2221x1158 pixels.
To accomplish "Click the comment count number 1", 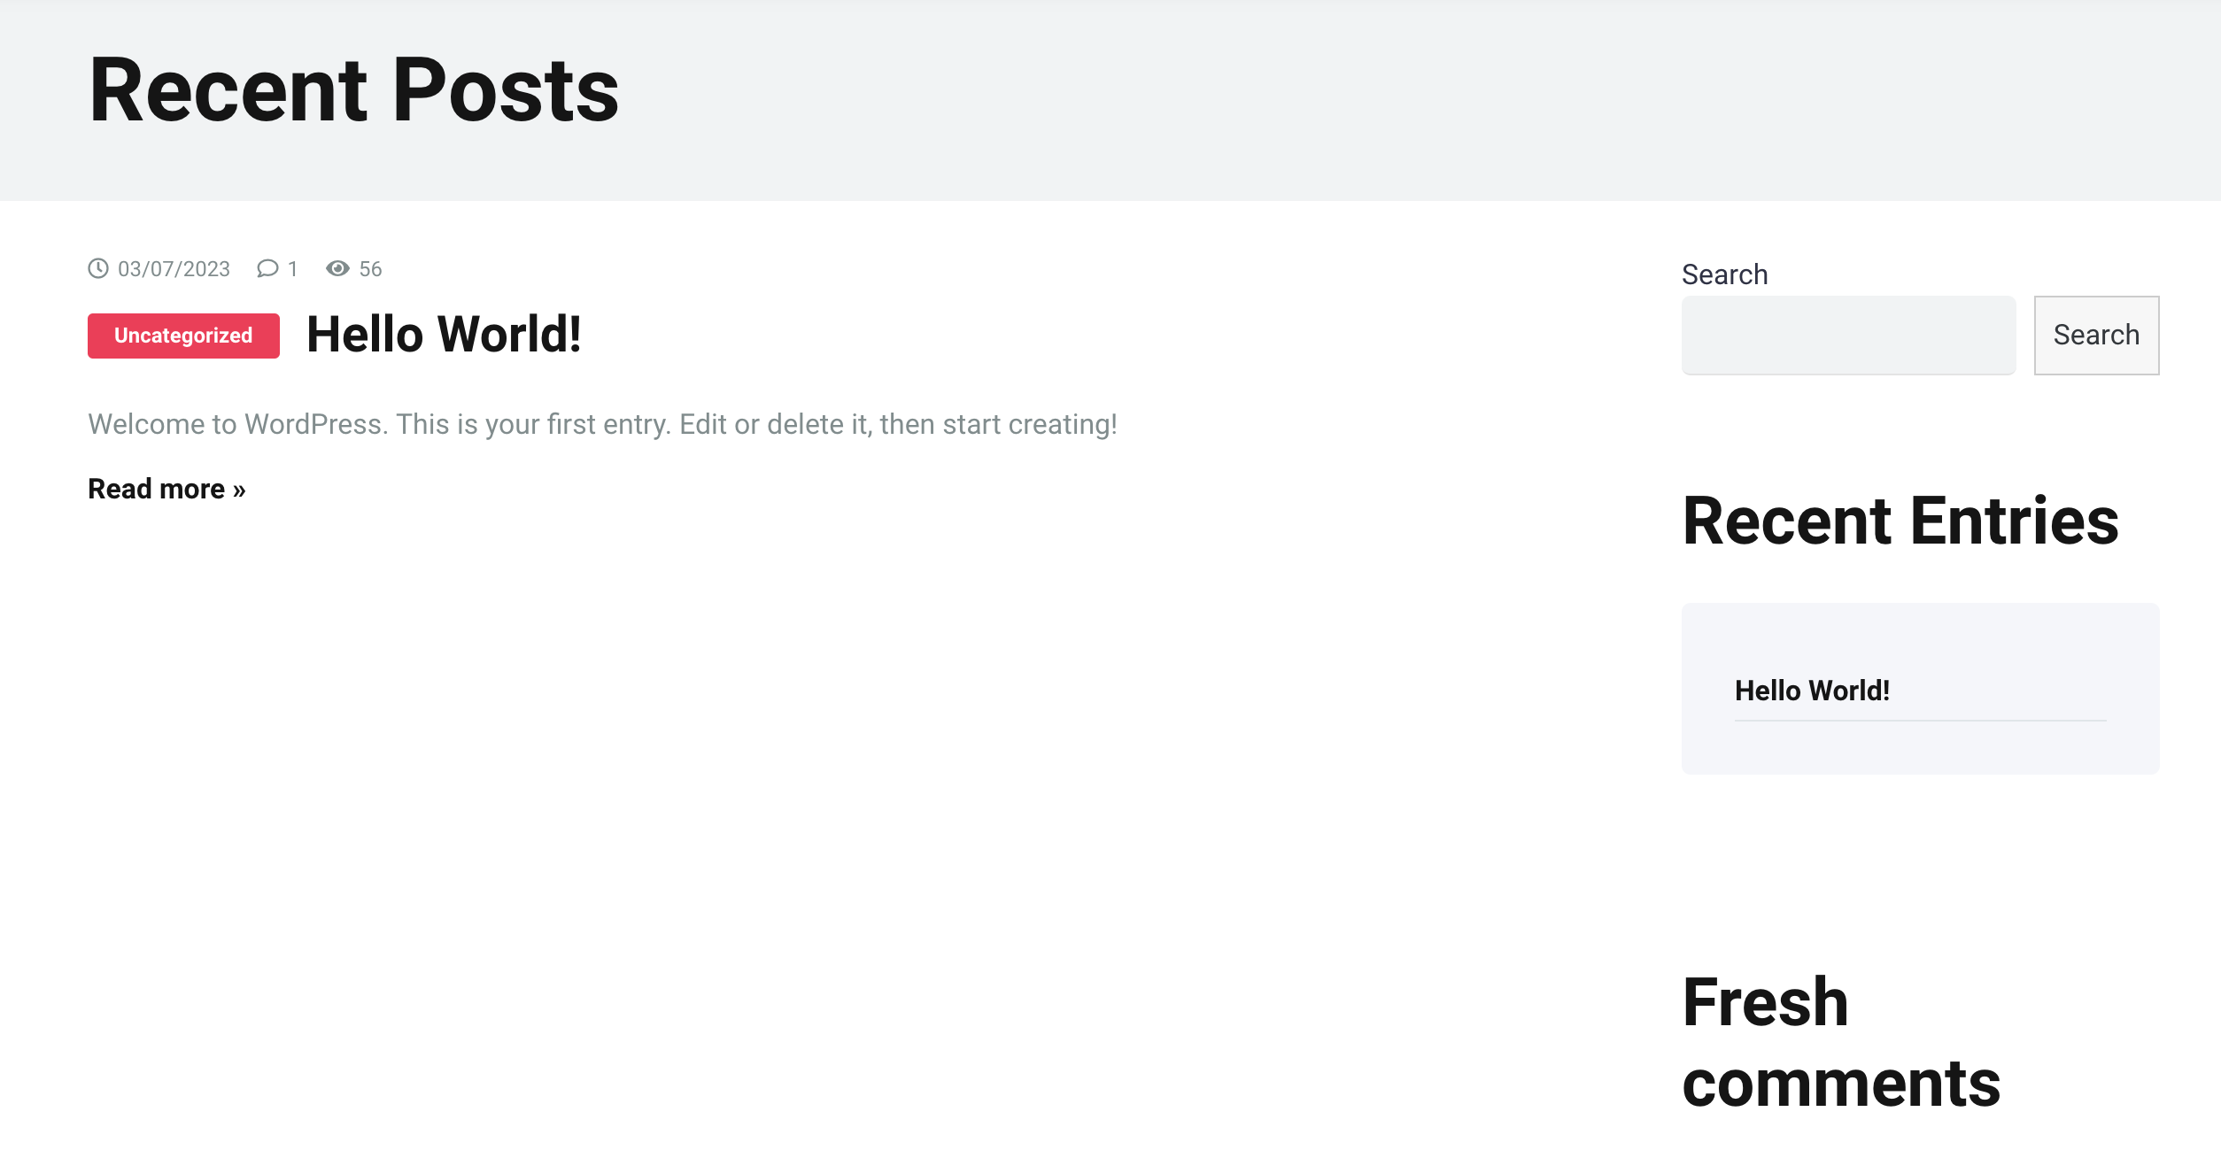I will [x=292, y=269].
